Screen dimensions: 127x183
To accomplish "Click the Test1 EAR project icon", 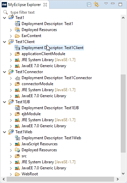I will click(x=11, y=17).
